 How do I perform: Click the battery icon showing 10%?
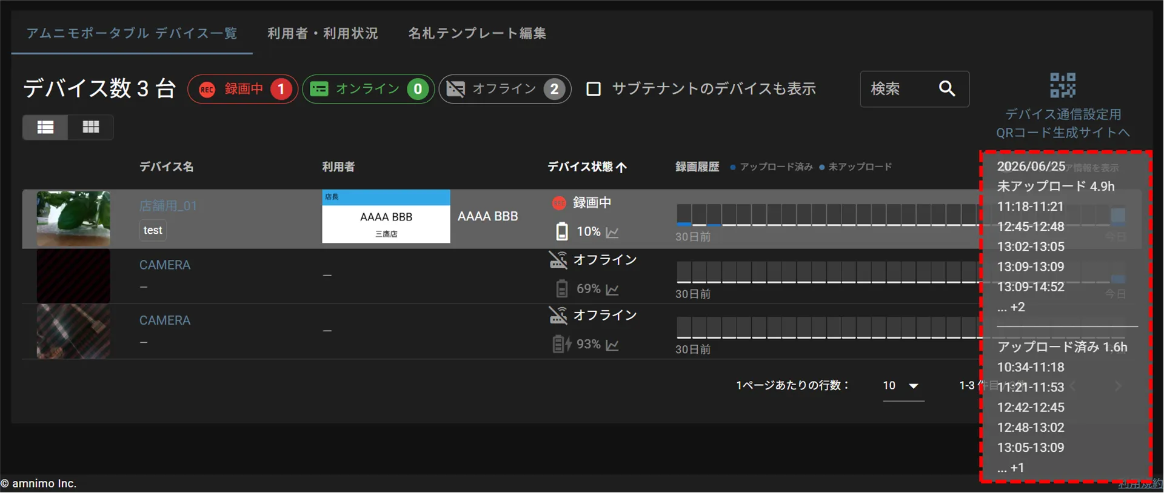(x=562, y=231)
